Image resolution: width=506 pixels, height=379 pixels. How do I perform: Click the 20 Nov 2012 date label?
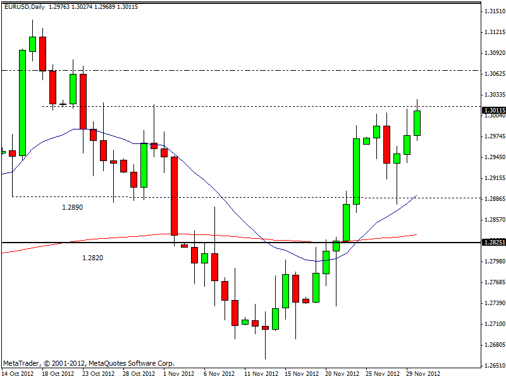click(342, 373)
